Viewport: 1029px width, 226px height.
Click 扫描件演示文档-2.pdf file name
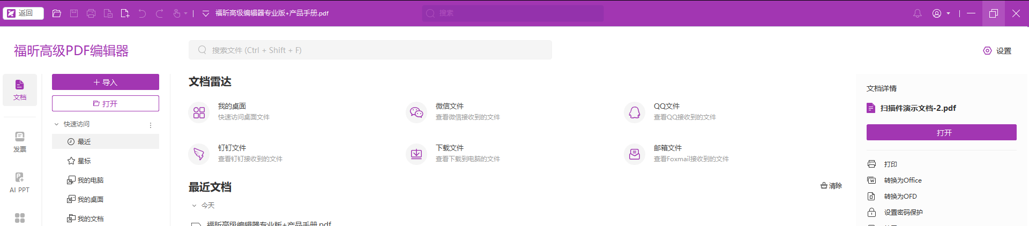click(x=918, y=108)
